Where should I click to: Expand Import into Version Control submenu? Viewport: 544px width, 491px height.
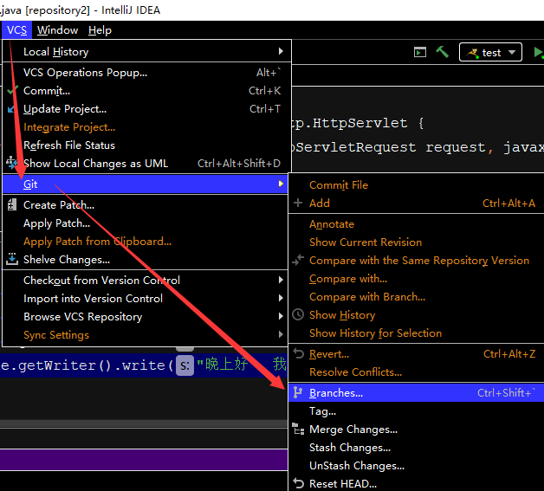click(145, 299)
